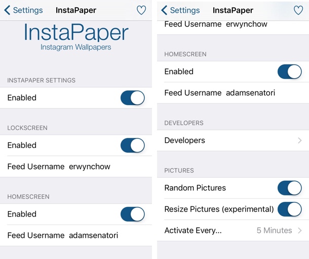Select PICTURES section header

tap(179, 171)
